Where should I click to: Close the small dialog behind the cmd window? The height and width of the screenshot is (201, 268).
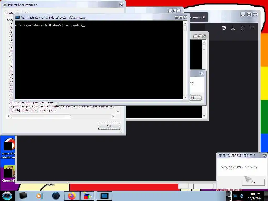click(202, 74)
